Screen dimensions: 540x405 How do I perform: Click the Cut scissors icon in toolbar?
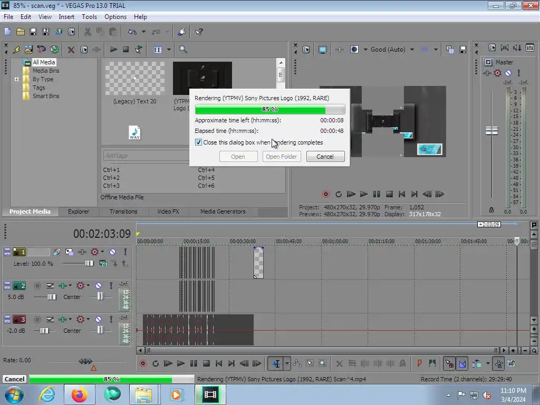pos(88,32)
